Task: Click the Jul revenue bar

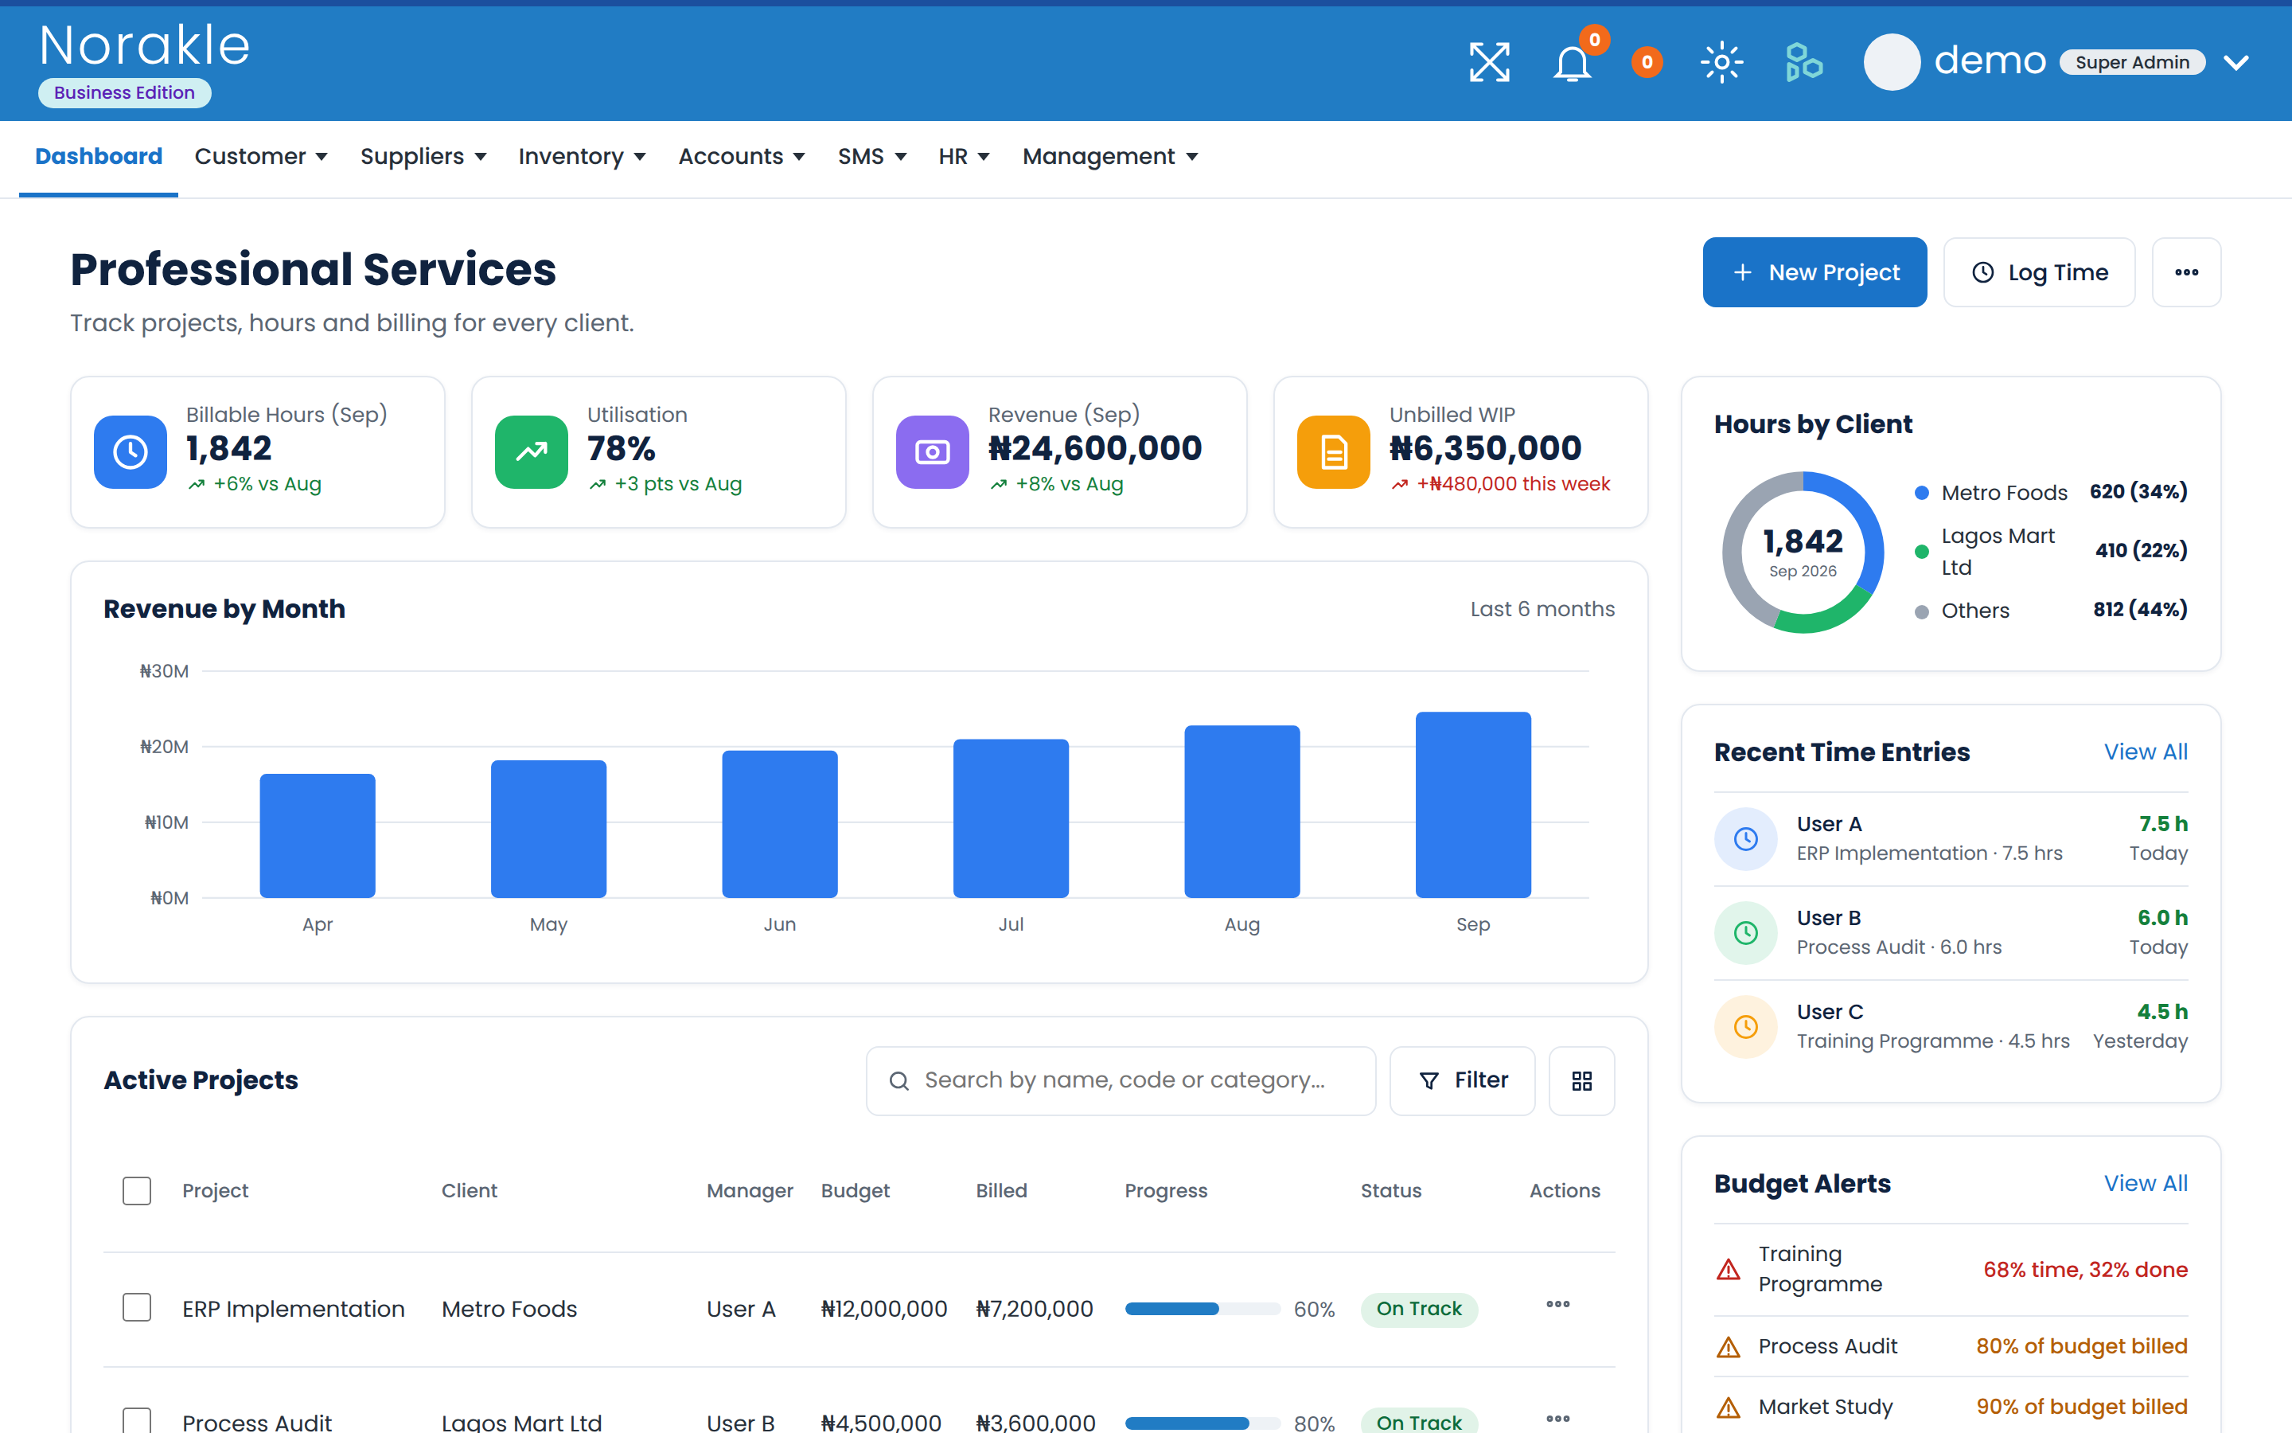Action: (1011, 819)
